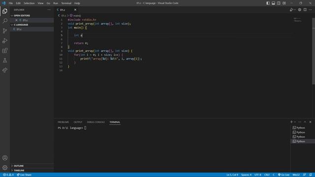Toggle the primary side bar layout

coord(268,3)
